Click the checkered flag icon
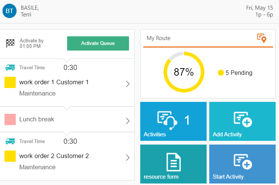The width and height of the screenshot is (279, 185). click(x=10, y=43)
